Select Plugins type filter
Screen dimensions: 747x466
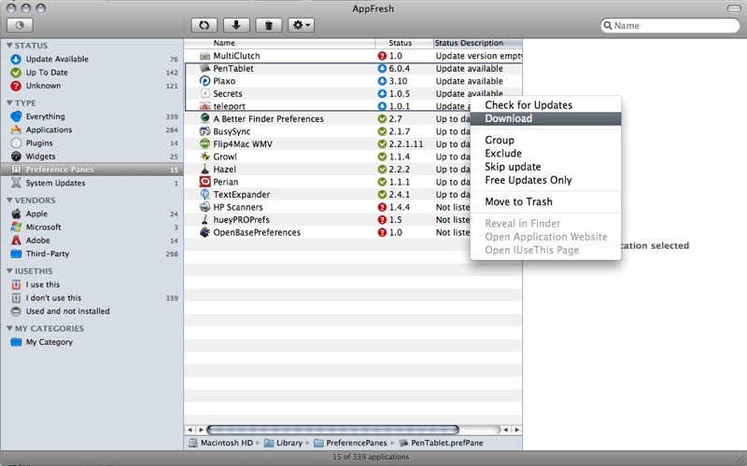[x=92, y=144]
